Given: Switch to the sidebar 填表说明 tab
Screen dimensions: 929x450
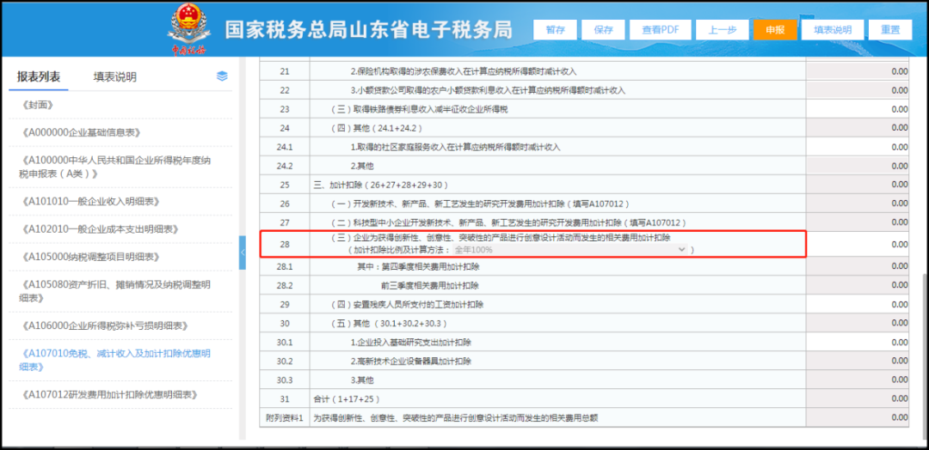Looking at the screenshot, I should pyautogui.click(x=115, y=77).
